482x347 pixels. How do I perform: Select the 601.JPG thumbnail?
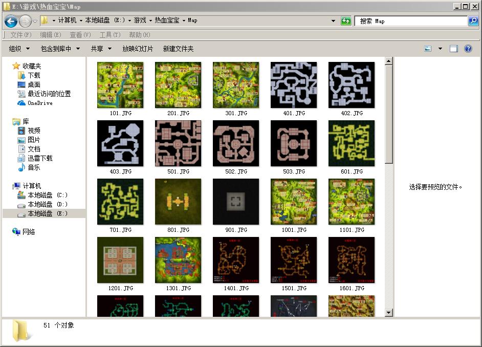(x=352, y=143)
